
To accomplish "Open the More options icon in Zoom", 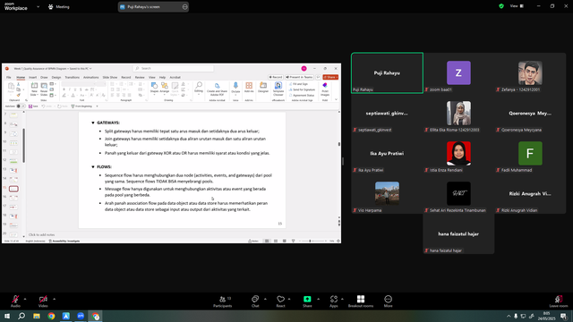I will [388, 299].
